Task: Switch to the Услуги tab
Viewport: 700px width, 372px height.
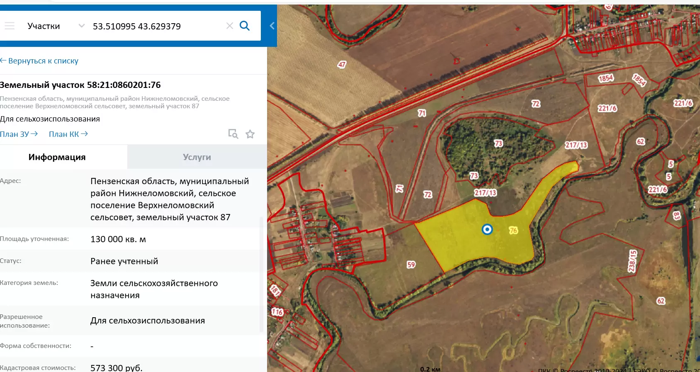Action: [x=197, y=157]
